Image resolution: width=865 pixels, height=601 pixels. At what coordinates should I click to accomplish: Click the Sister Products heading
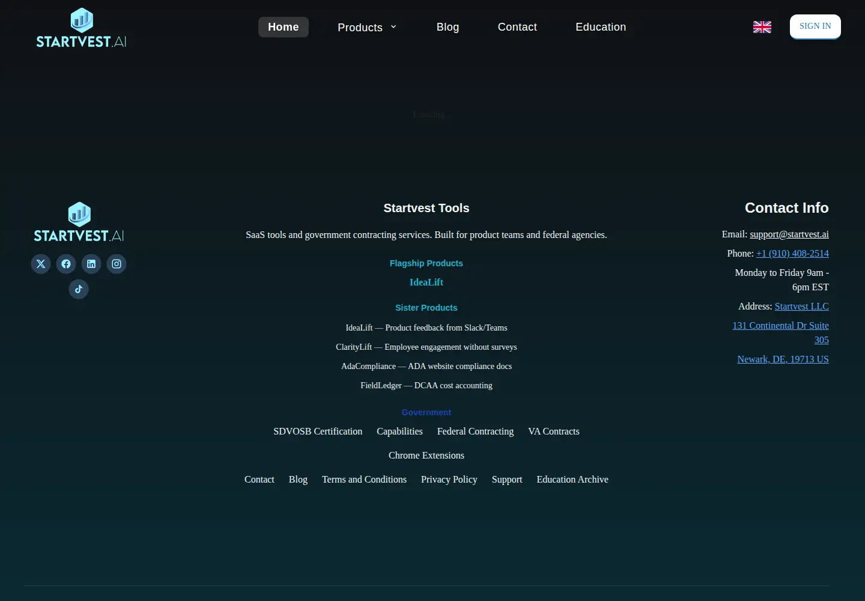pyautogui.click(x=426, y=308)
